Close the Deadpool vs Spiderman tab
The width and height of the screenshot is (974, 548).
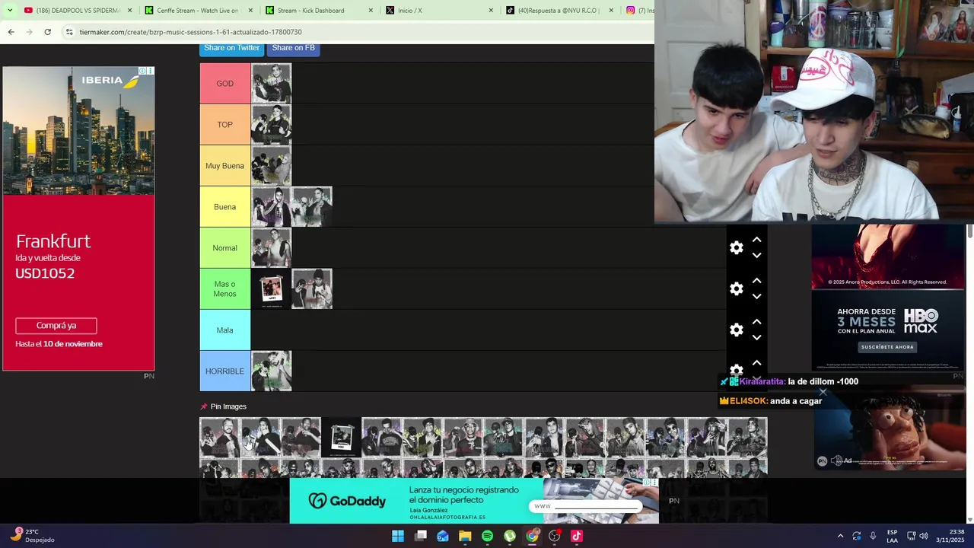pyautogui.click(x=130, y=11)
